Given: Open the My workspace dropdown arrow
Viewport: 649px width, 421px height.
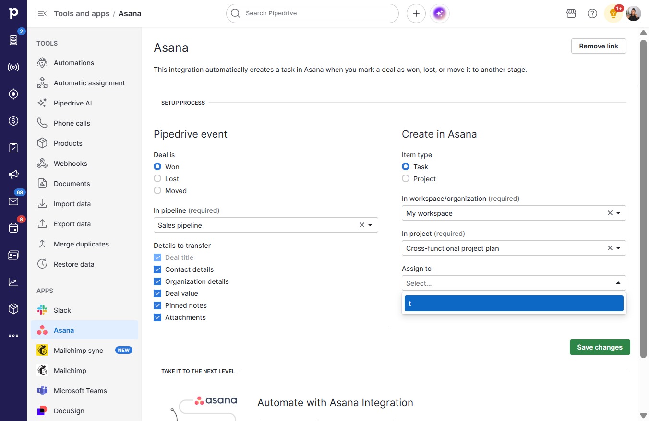Looking at the screenshot, I should pos(618,213).
